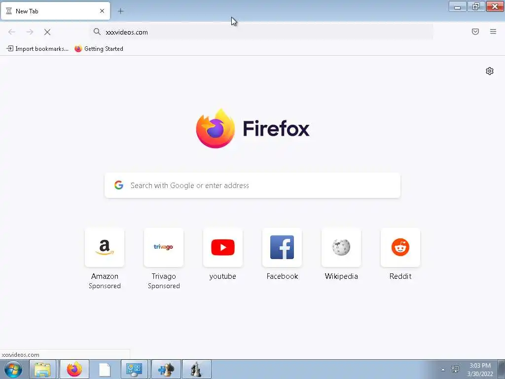Personalize new tab via gear icon

click(x=490, y=71)
